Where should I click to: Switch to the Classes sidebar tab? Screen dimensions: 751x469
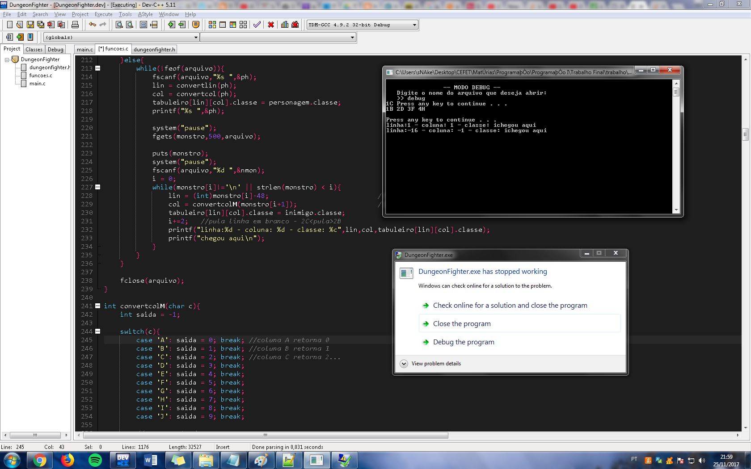pos(34,50)
